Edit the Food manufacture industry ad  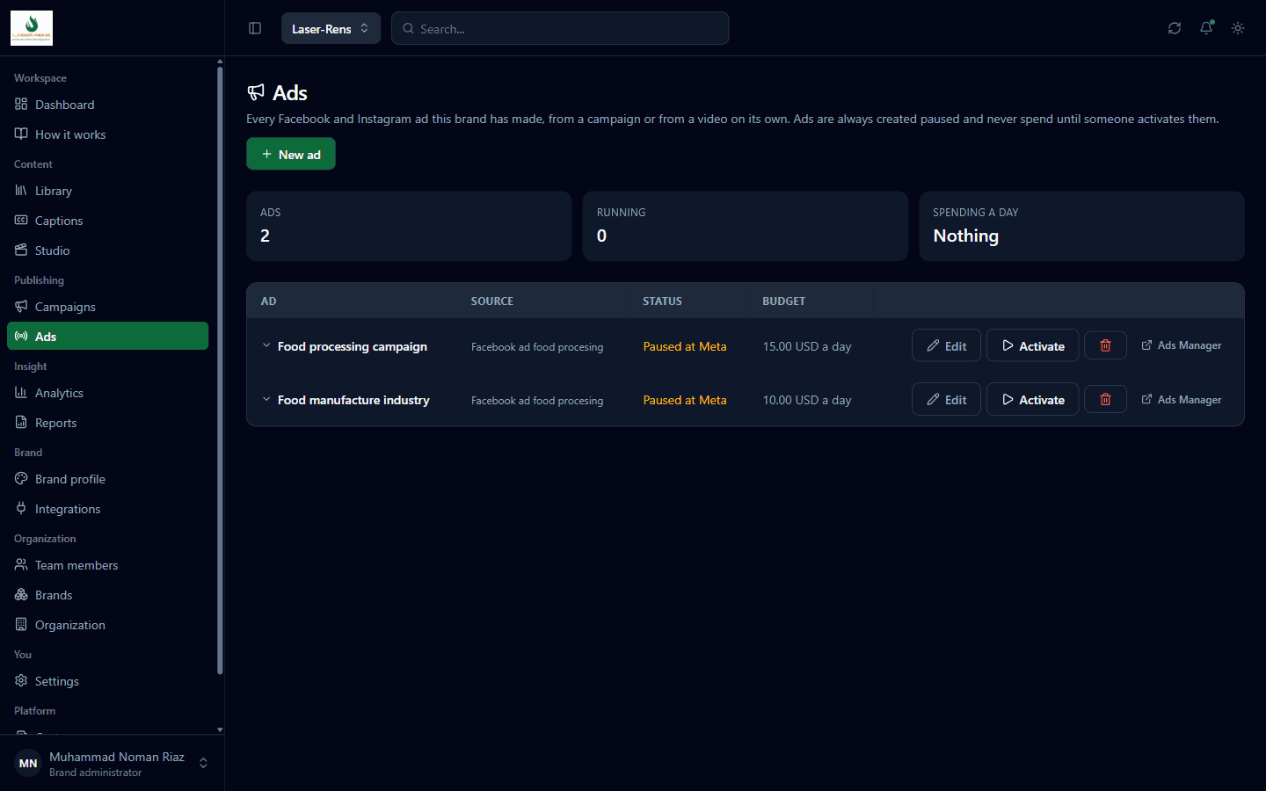coord(946,399)
